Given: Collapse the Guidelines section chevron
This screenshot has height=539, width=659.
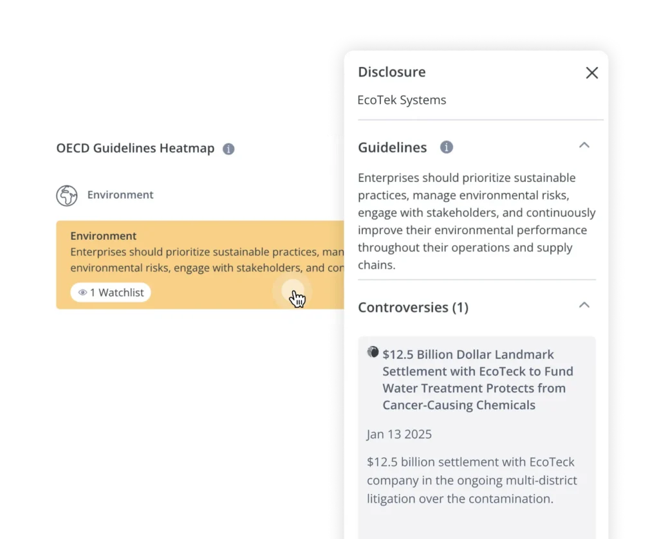Looking at the screenshot, I should tap(584, 145).
